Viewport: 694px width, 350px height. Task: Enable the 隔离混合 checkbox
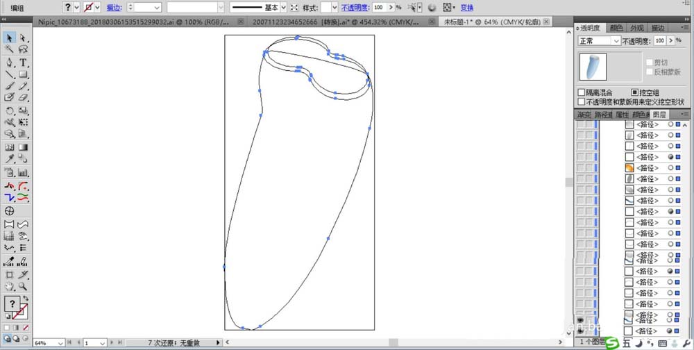582,92
